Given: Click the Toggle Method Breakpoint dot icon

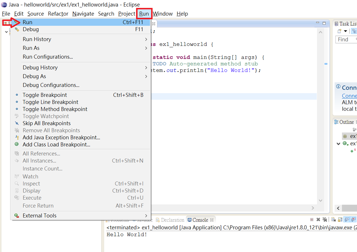Looking at the screenshot, I should (17, 109).
